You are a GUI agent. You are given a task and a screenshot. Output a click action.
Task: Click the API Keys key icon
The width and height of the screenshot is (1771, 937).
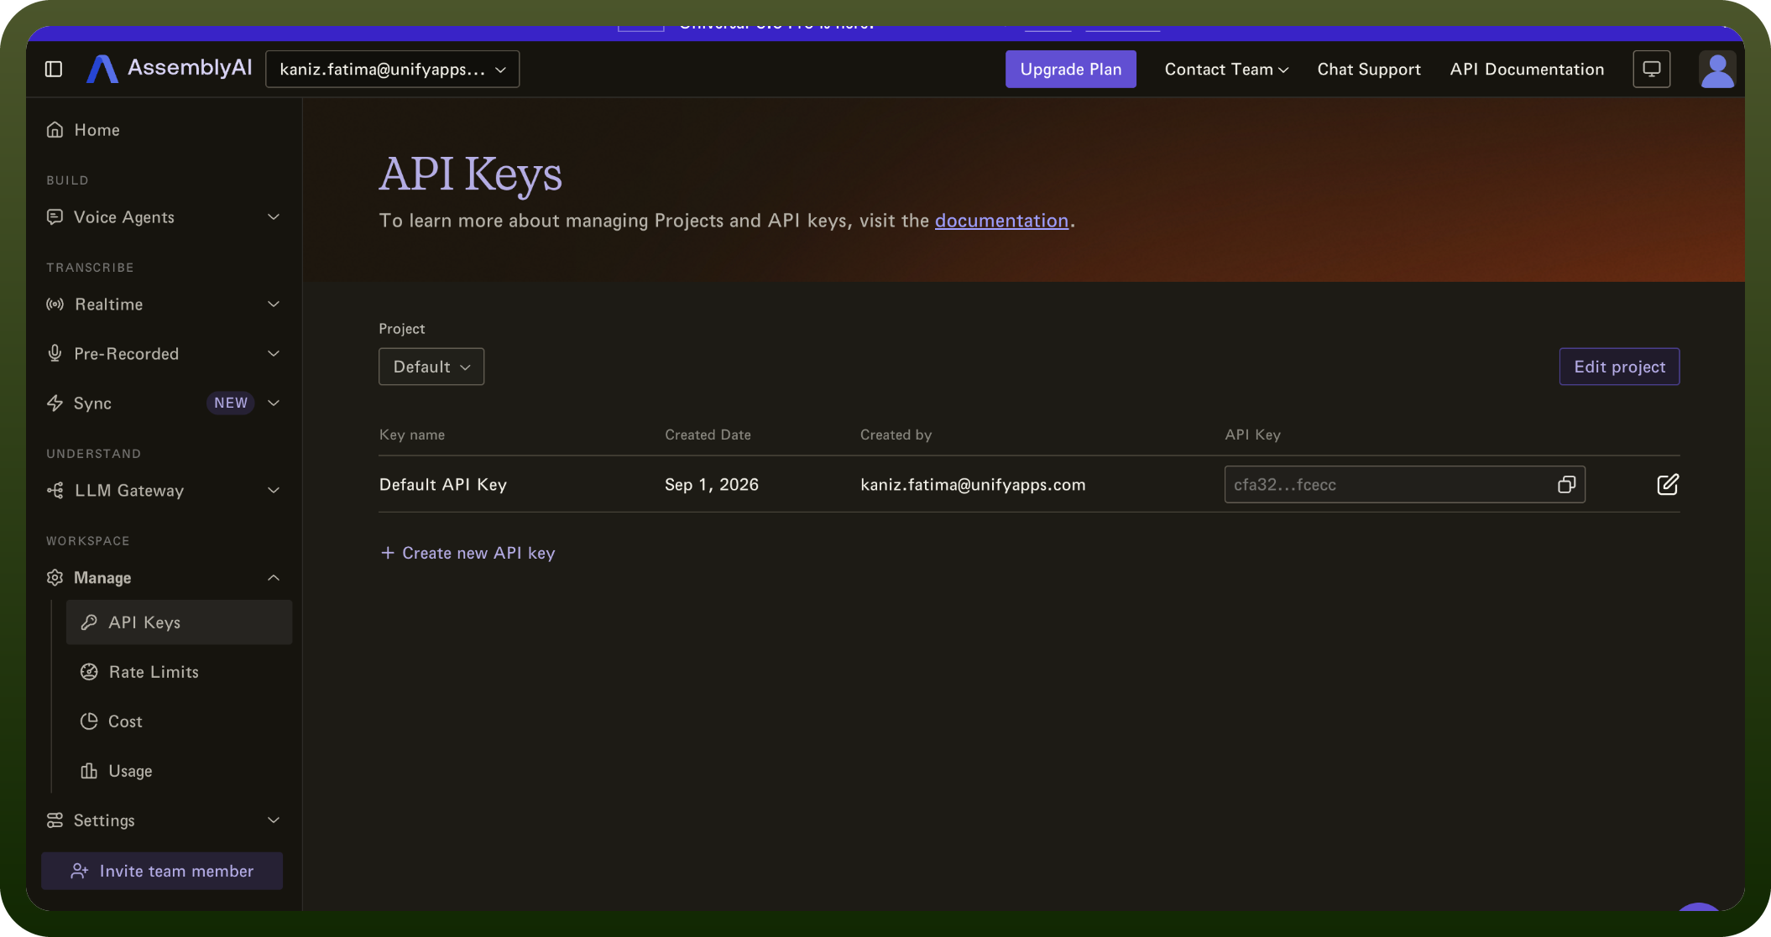tap(89, 622)
